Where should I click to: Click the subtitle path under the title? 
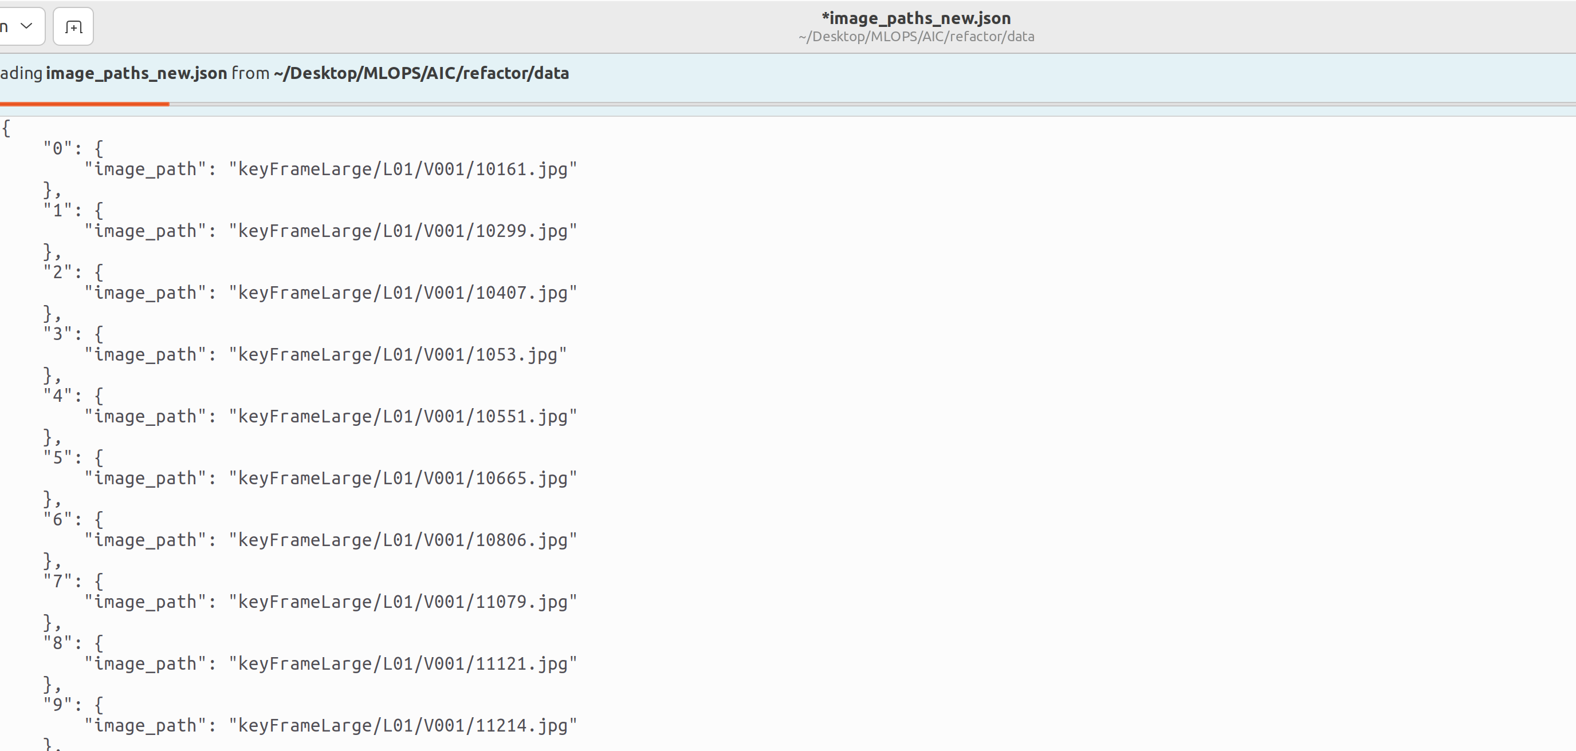916,37
